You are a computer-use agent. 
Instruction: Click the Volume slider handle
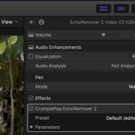(x=103, y=35)
